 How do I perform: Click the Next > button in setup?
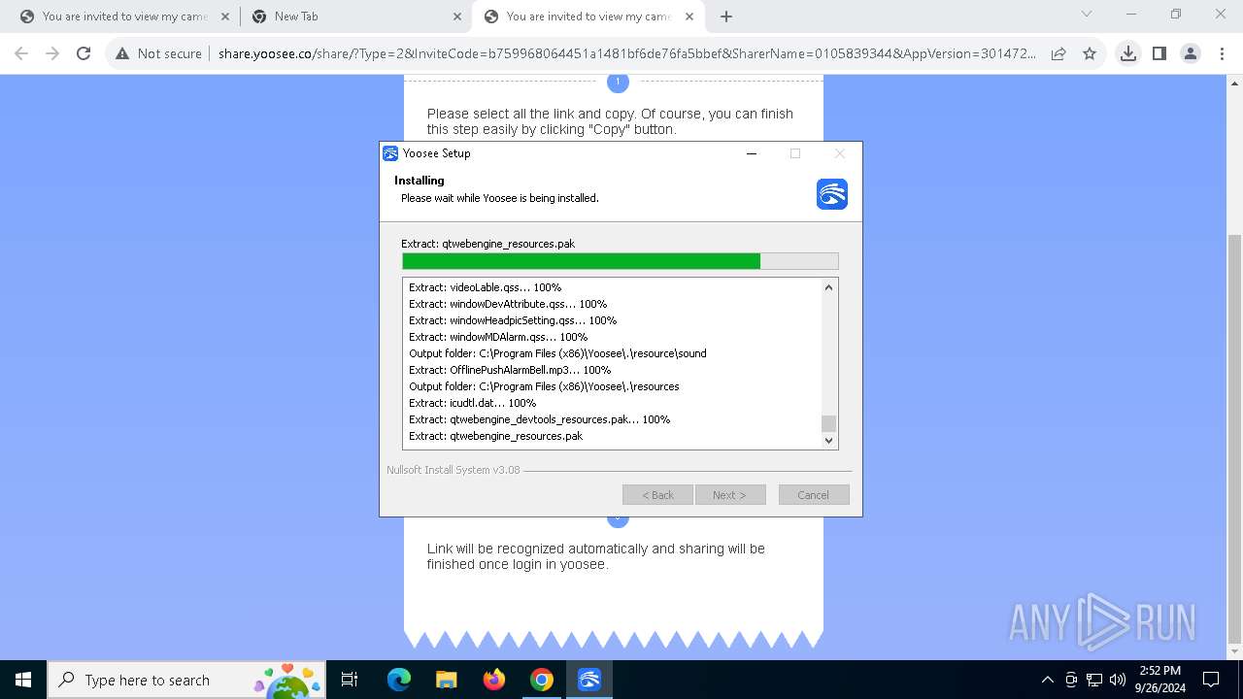[730, 495]
